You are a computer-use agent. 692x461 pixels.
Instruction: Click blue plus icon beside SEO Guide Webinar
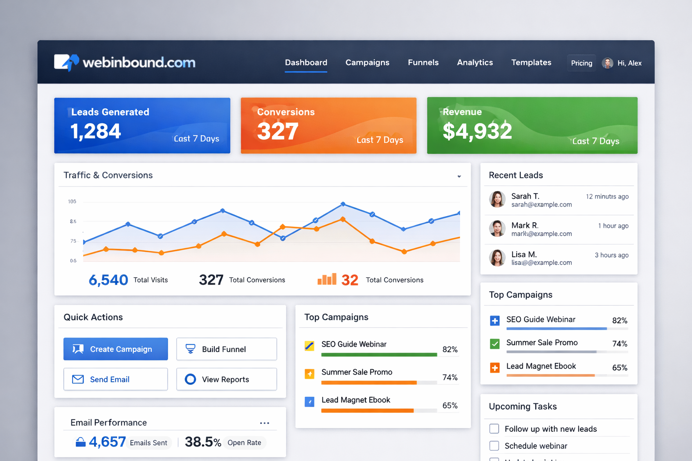click(495, 321)
